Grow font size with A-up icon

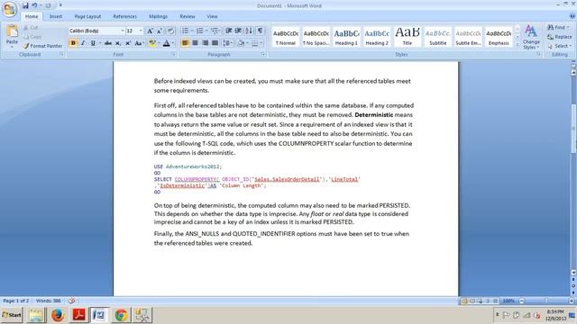click(150, 31)
